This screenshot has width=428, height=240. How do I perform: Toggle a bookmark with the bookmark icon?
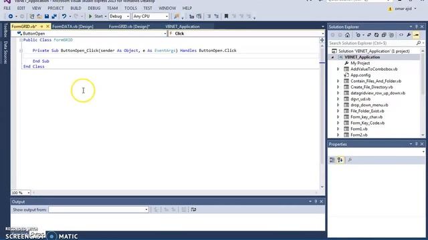pos(226,16)
